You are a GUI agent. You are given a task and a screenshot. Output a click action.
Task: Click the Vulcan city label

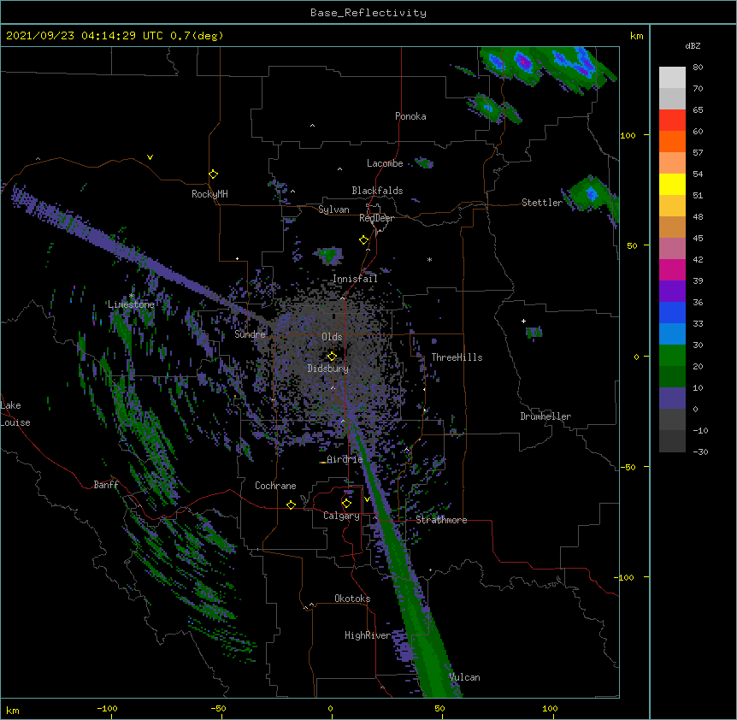[464, 677]
